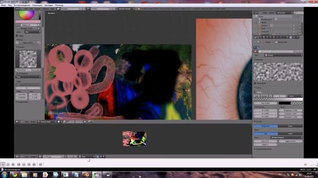This screenshot has width=318, height=178.
Task: Click the Windows Start button
Action: click(x=4, y=175)
